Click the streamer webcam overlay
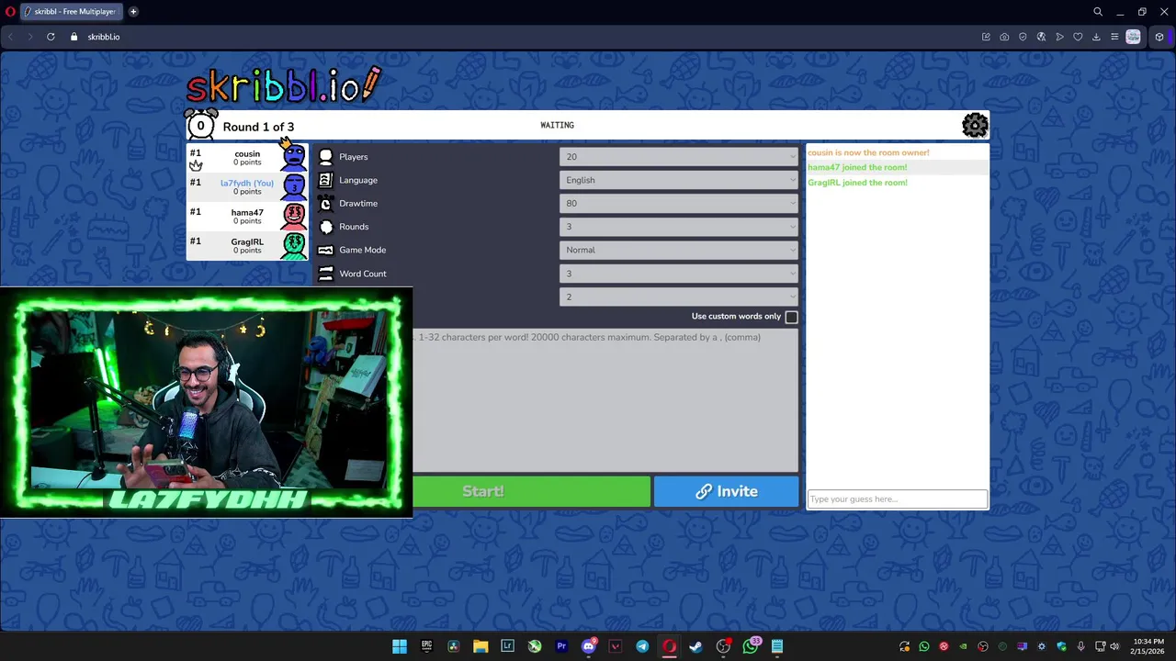Viewport: 1176px width, 661px height. pos(206,404)
